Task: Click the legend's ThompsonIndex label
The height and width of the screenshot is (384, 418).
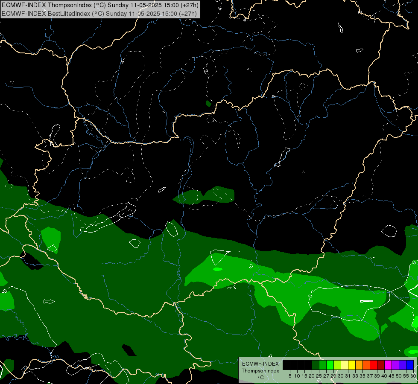Action: [x=260, y=371]
